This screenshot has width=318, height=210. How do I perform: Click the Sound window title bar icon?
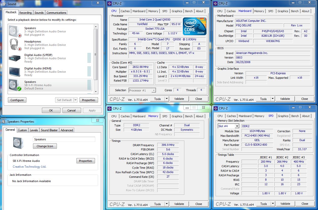4,4
